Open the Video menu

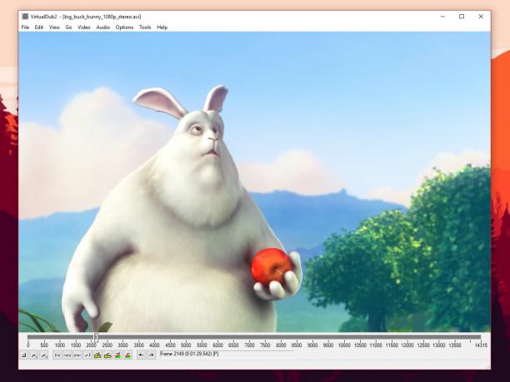[84, 27]
